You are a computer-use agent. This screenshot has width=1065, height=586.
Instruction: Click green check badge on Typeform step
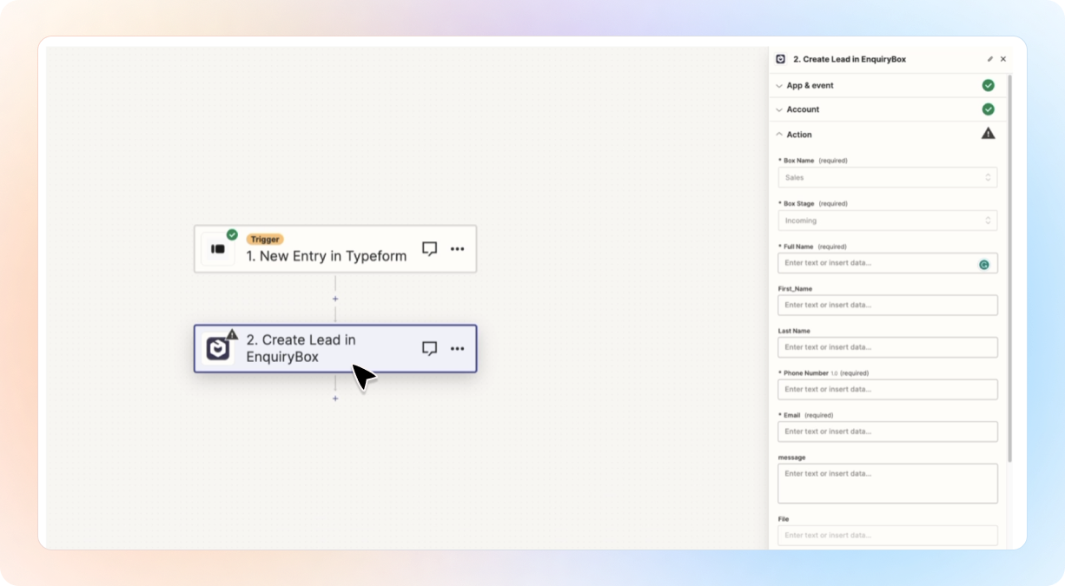pyautogui.click(x=232, y=234)
